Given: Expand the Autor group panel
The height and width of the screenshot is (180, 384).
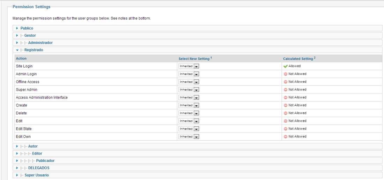Looking at the screenshot, I should click(197, 146).
